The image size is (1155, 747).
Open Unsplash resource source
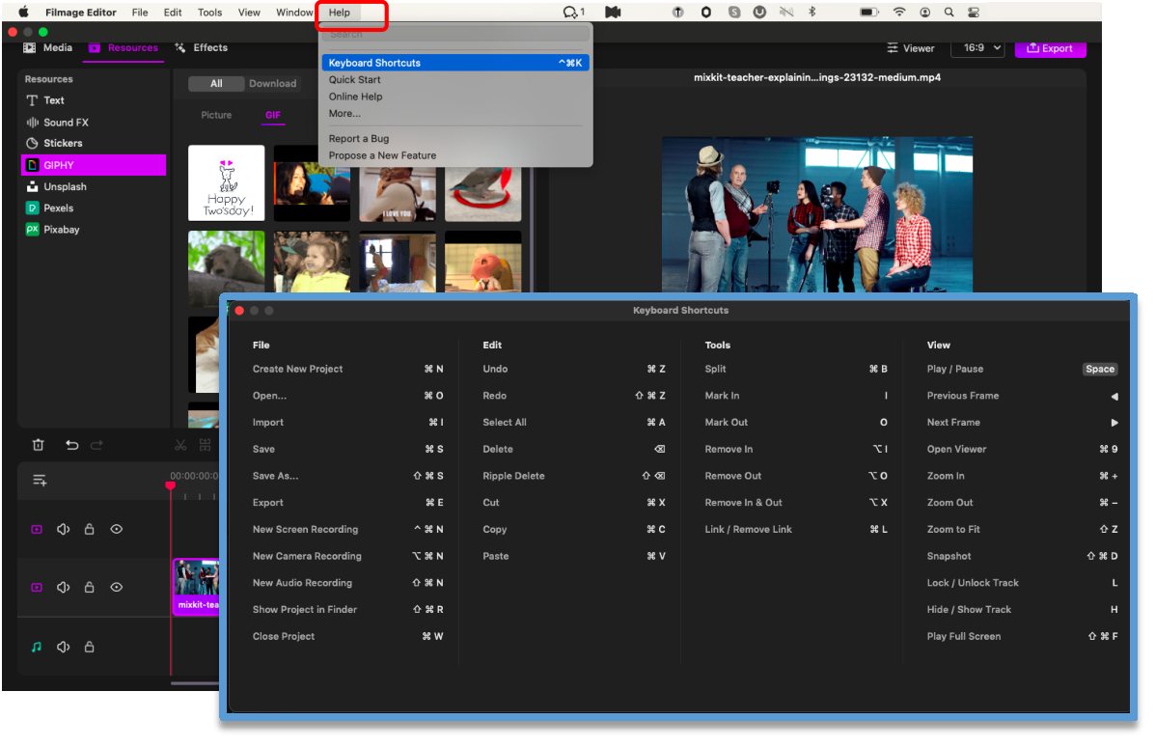[65, 187]
